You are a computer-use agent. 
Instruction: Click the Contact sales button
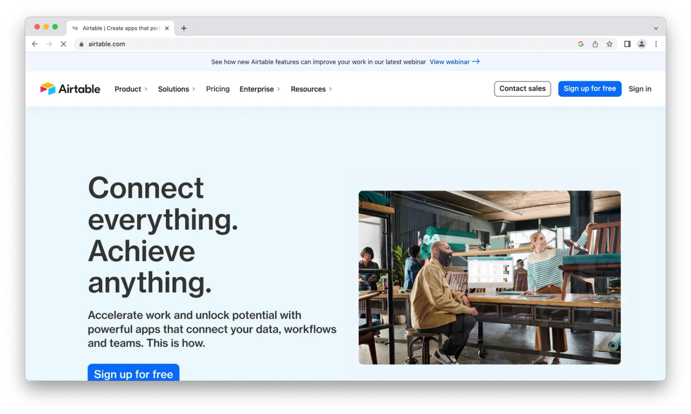point(522,89)
